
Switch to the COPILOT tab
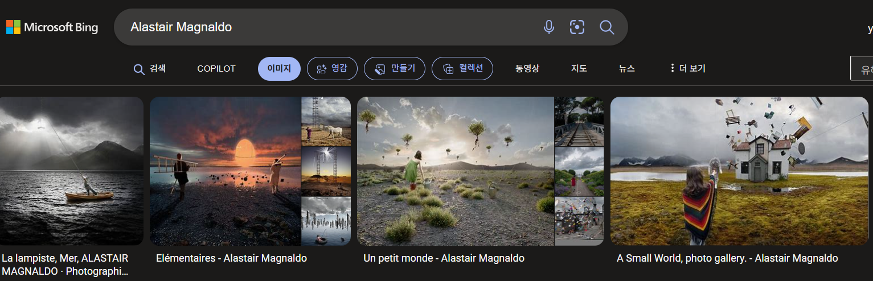click(x=216, y=69)
